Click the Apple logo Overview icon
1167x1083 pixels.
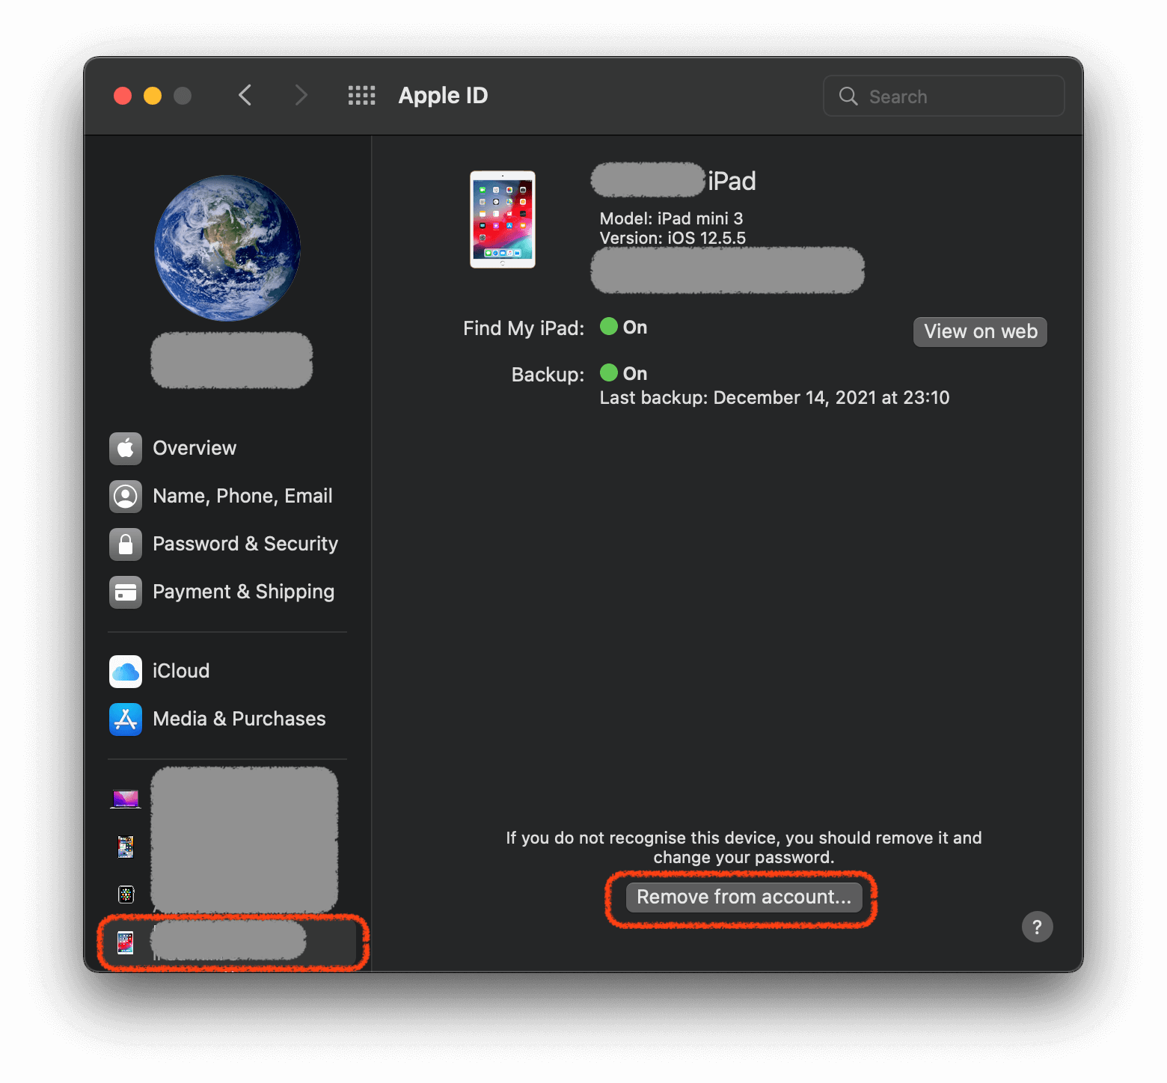pyautogui.click(x=126, y=448)
